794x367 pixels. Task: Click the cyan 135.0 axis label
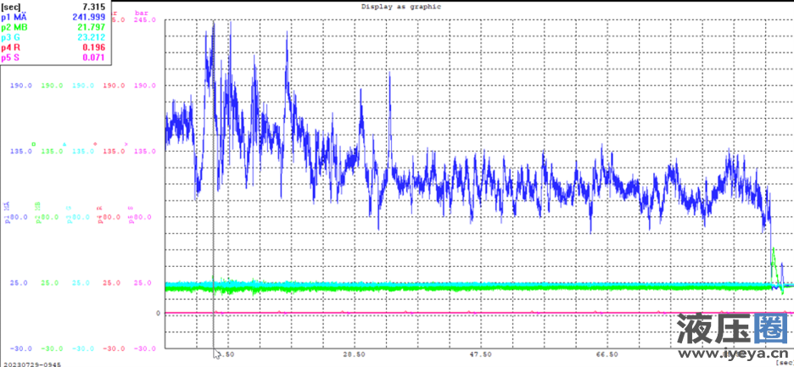83,152
